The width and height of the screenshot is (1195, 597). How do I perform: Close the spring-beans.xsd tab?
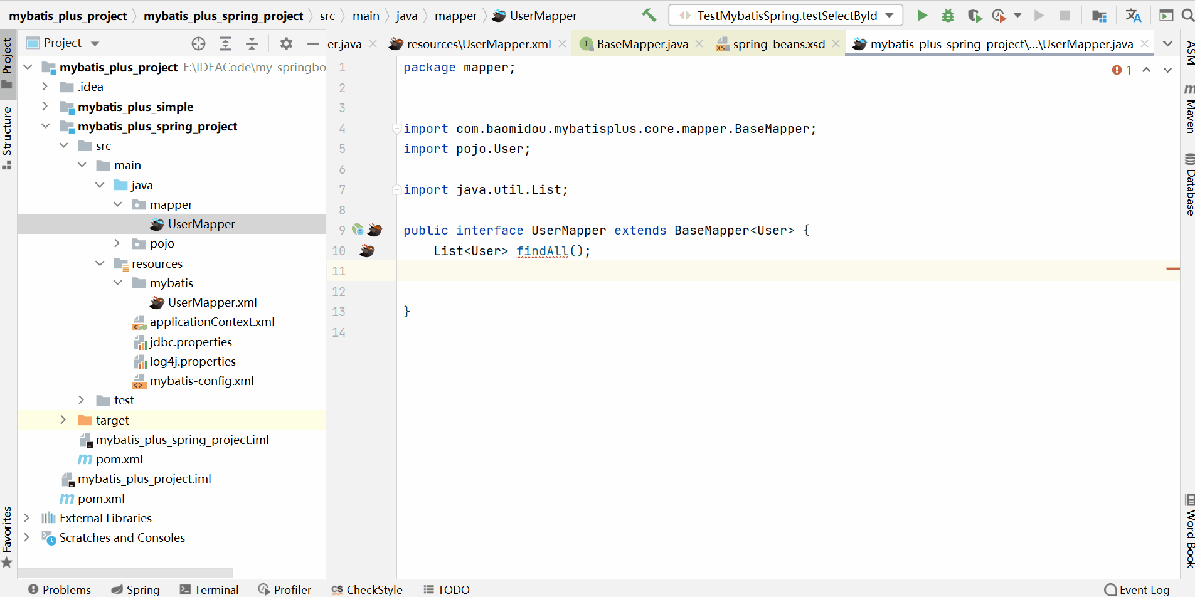click(x=836, y=44)
